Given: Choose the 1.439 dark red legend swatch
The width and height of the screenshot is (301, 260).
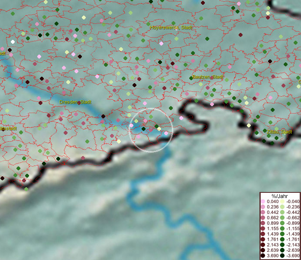Looking at the screenshot, I should coord(263,233).
